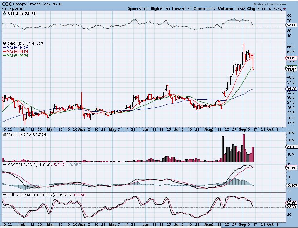This screenshot has height=228, width=298.
Task: Click the Low 43.77 value
Action: (x=182, y=9)
